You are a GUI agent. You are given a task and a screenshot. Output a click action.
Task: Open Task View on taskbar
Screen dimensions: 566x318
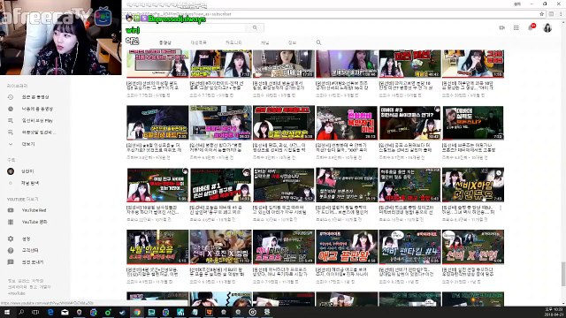pos(35,312)
